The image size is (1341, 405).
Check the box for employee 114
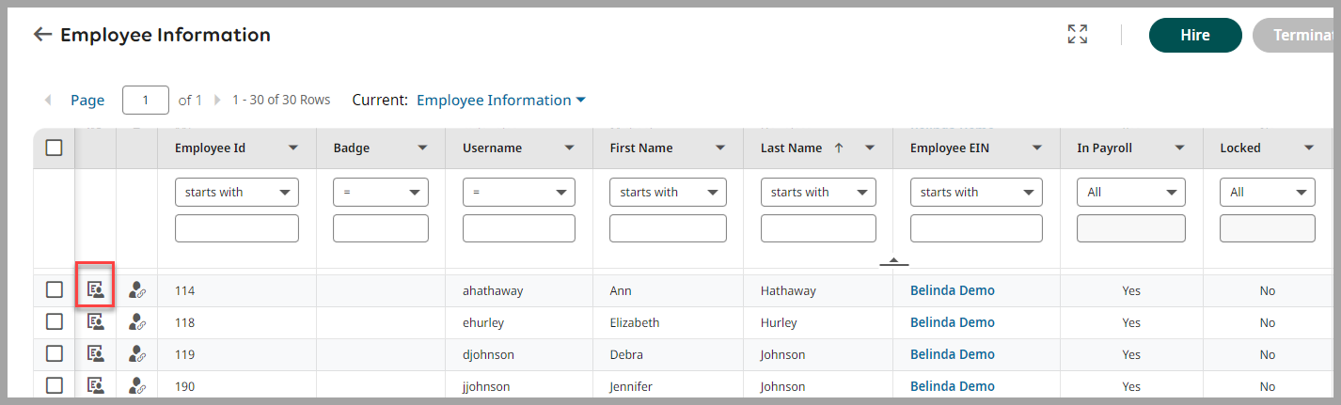pos(55,290)
